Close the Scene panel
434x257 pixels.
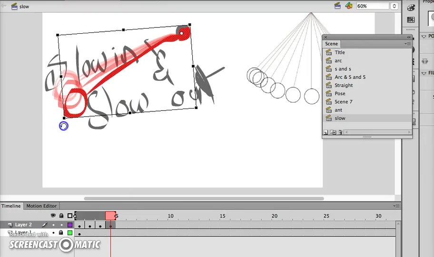326,37
